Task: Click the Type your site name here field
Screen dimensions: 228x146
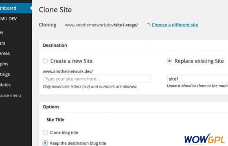Action: point(97,79)
